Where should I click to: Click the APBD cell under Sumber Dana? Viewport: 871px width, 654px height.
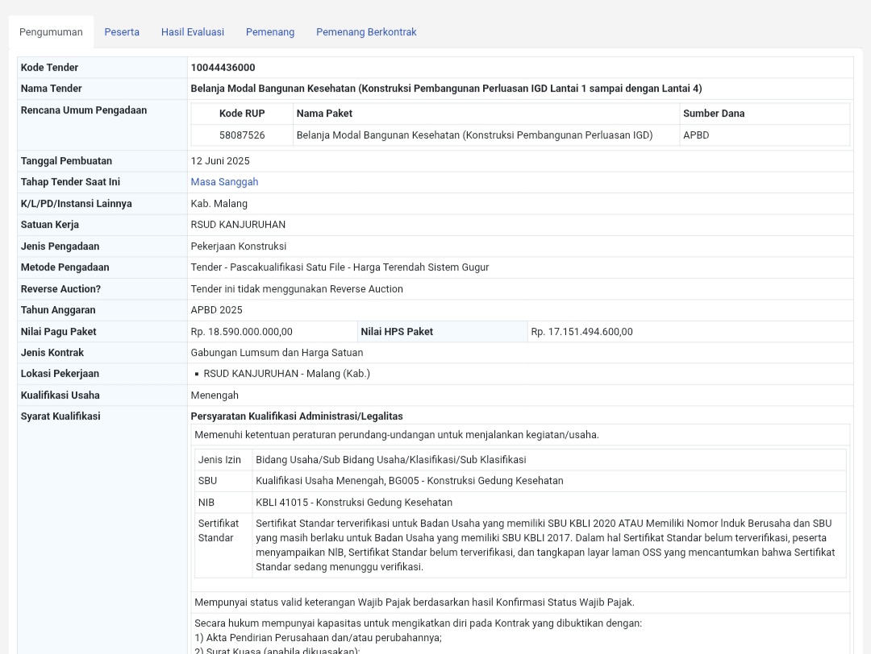(696, 135)
